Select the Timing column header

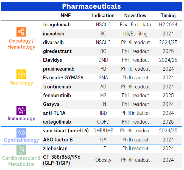tap(168, 16)
